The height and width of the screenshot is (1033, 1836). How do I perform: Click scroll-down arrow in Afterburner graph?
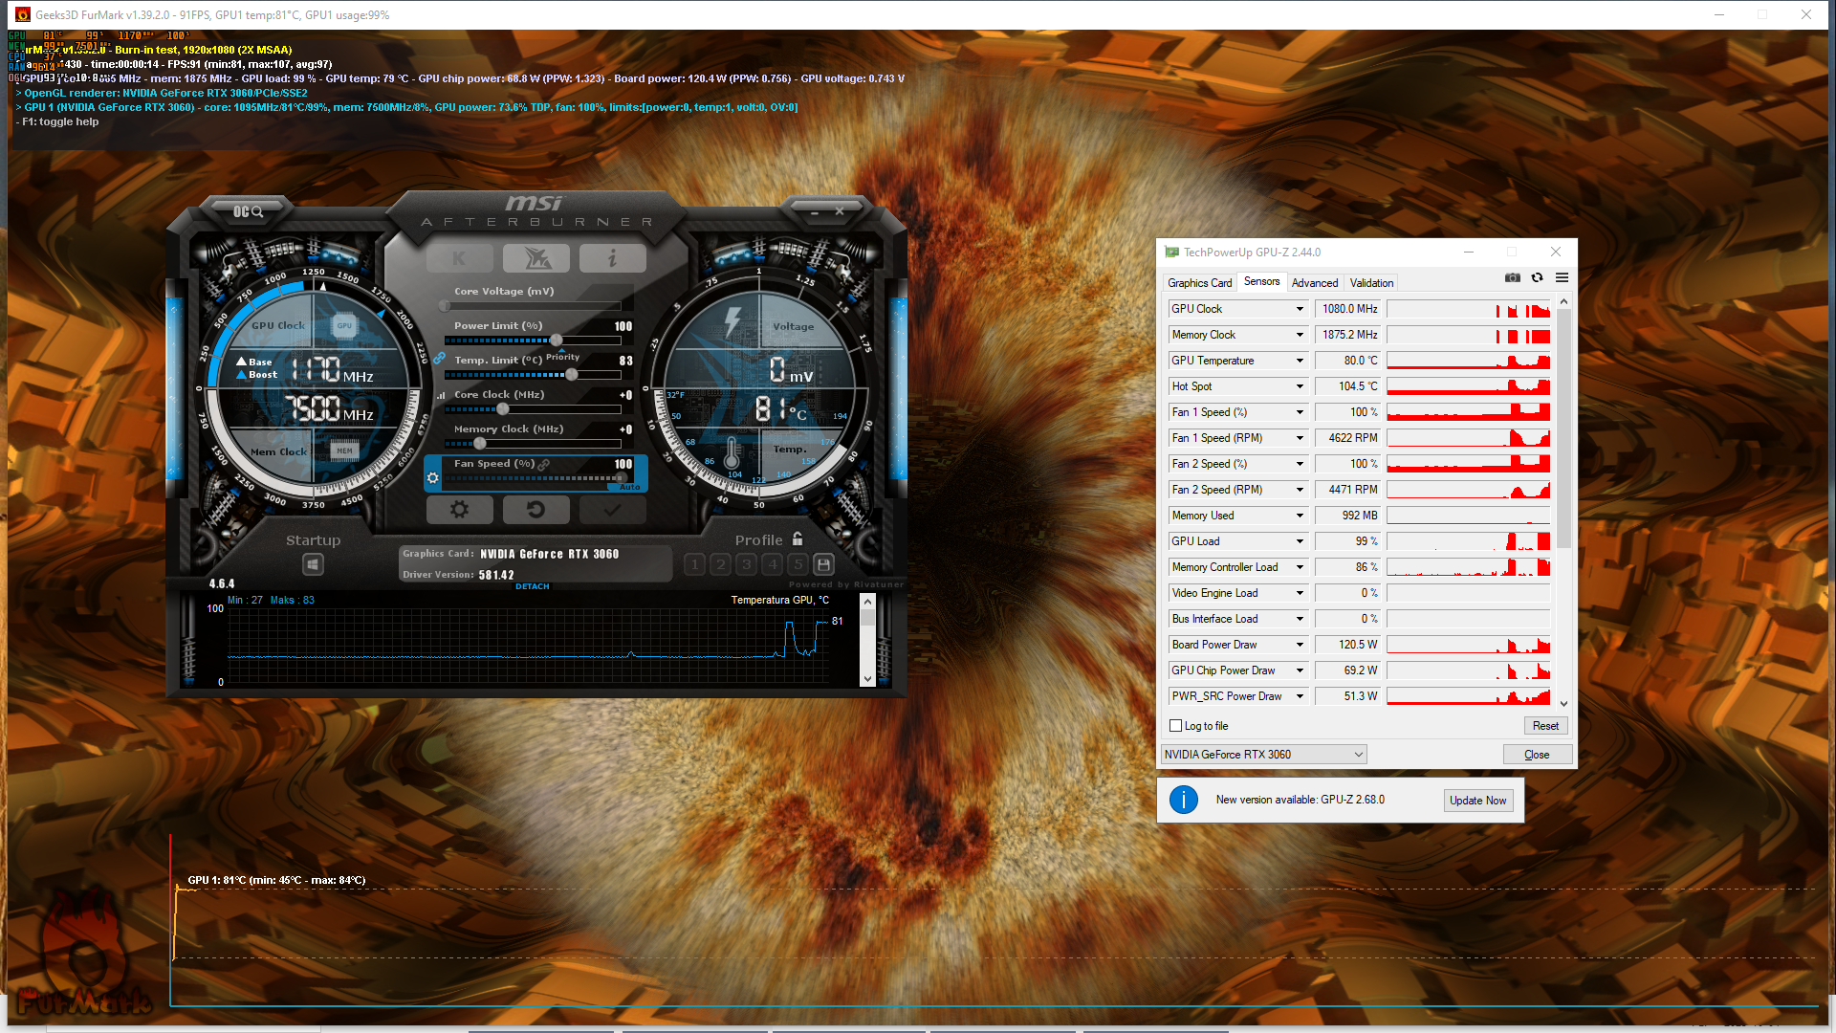coord(867,679)
